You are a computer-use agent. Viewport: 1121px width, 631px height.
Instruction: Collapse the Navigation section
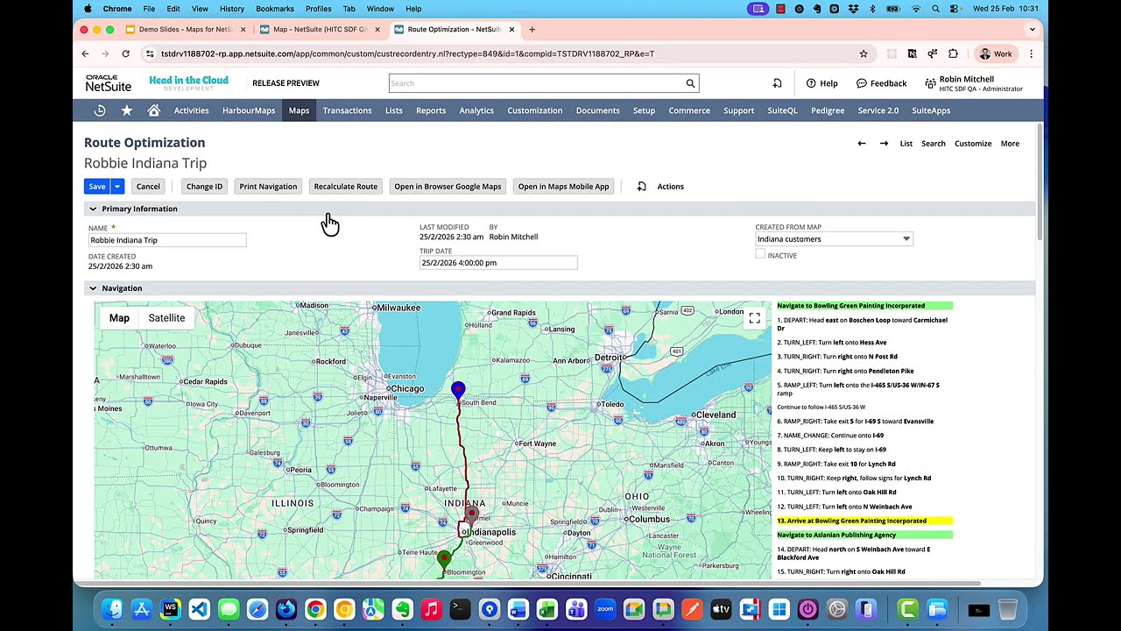point(93,288)
